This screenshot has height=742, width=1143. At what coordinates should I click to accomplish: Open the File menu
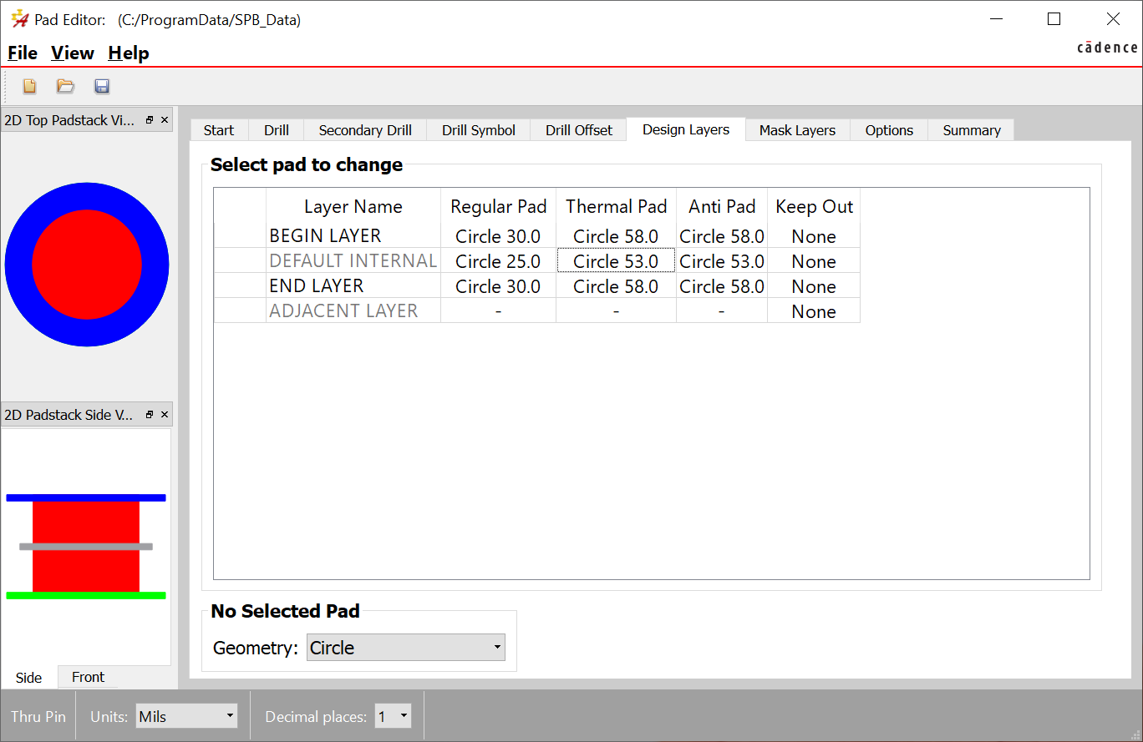point(22,53)
